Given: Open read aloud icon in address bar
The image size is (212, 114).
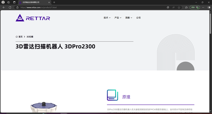Looking at the screenshot, I should coord(173,7).
